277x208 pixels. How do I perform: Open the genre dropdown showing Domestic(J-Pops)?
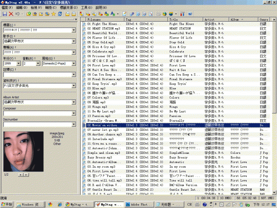74,63
